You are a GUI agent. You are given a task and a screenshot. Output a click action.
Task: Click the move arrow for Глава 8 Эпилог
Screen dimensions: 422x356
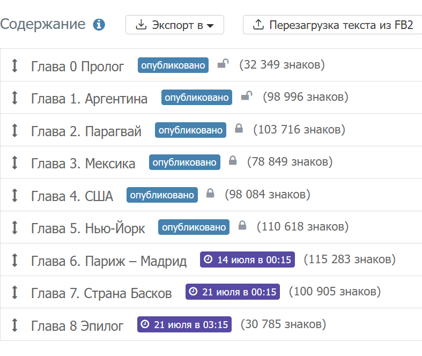15,325
